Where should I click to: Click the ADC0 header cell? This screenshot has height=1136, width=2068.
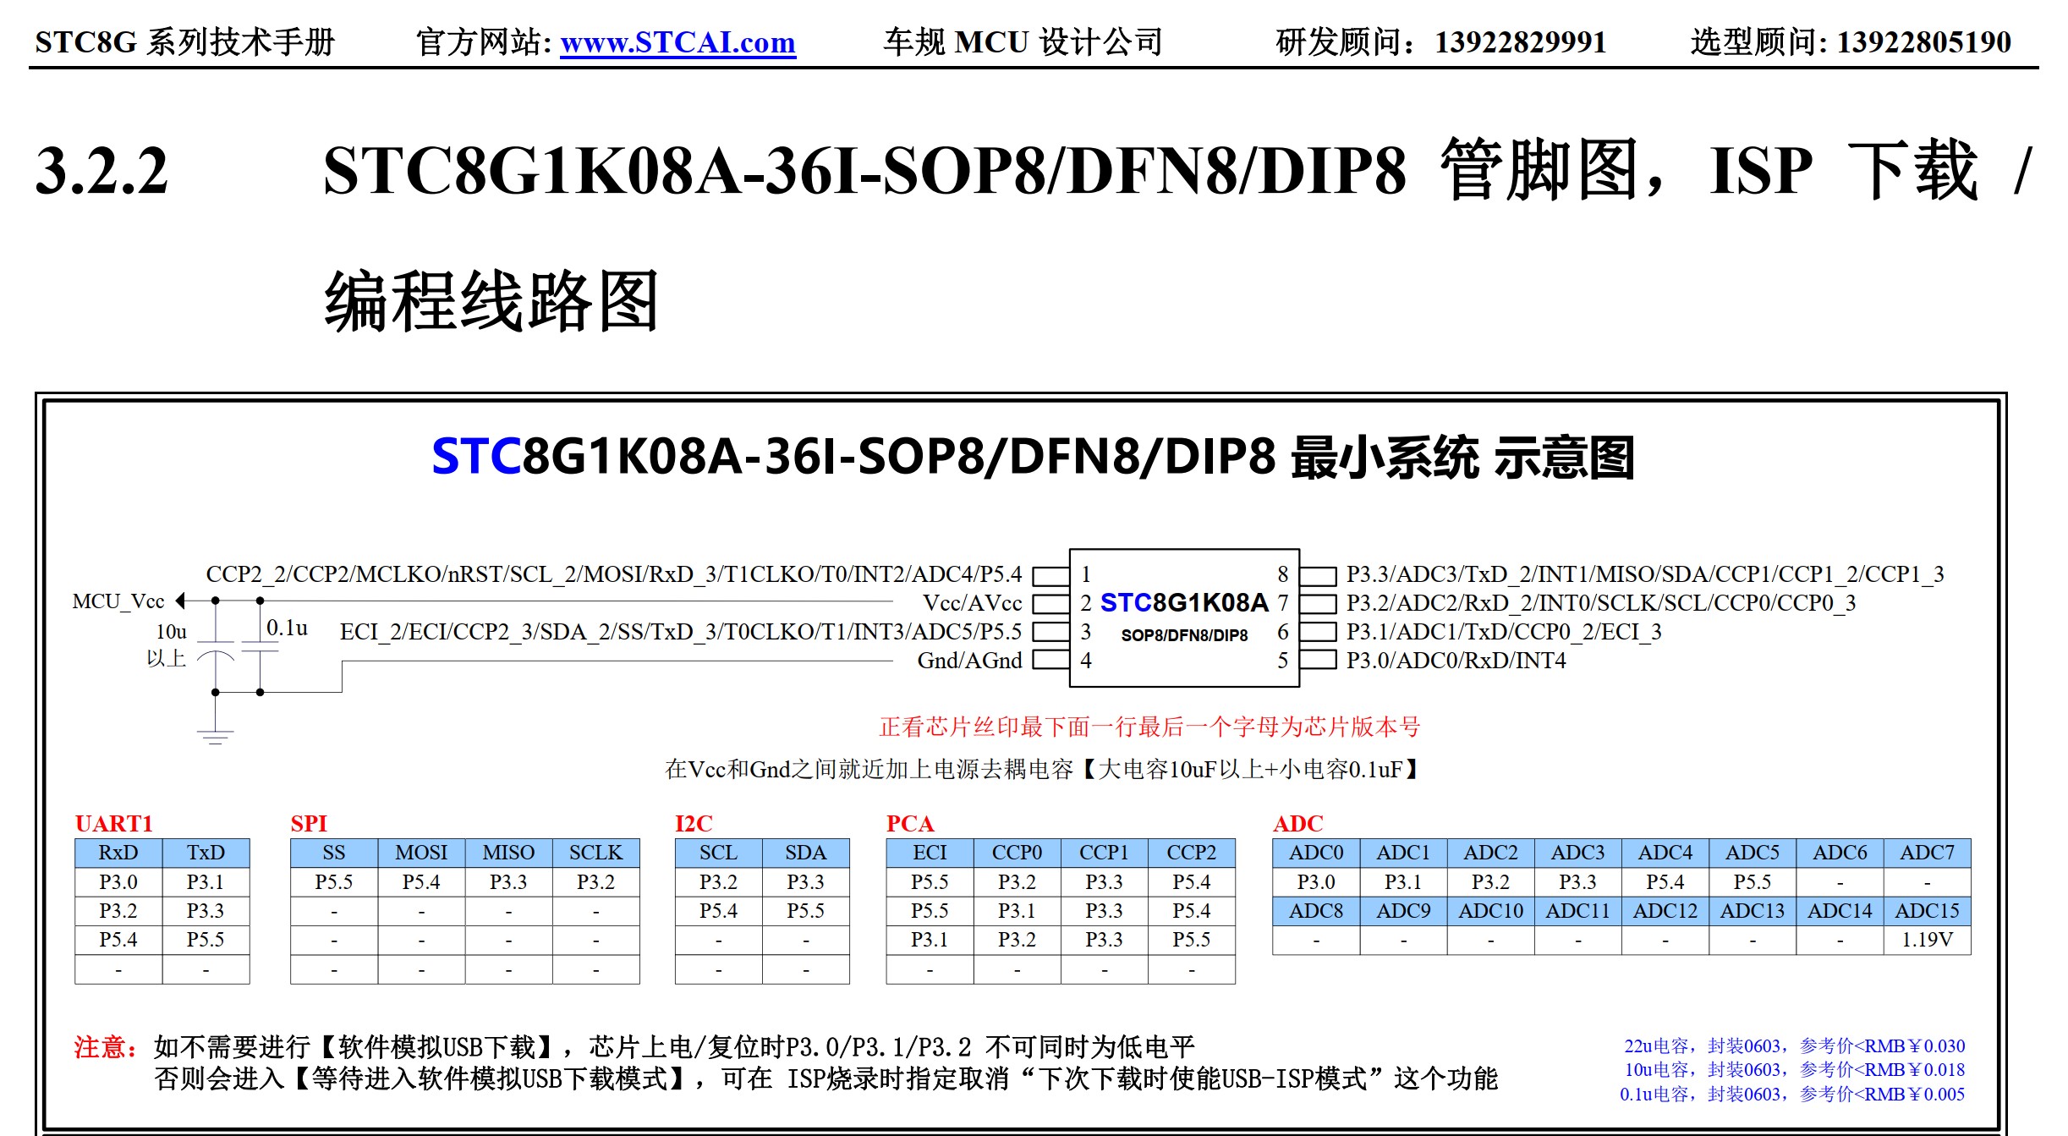(x=1316, y=853)
